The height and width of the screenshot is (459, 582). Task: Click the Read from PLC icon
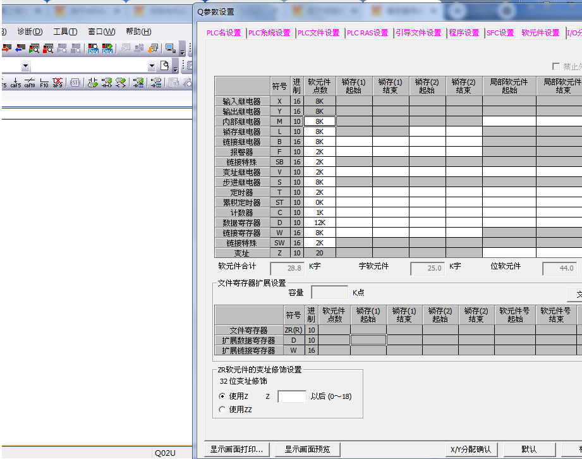(20, 48)
